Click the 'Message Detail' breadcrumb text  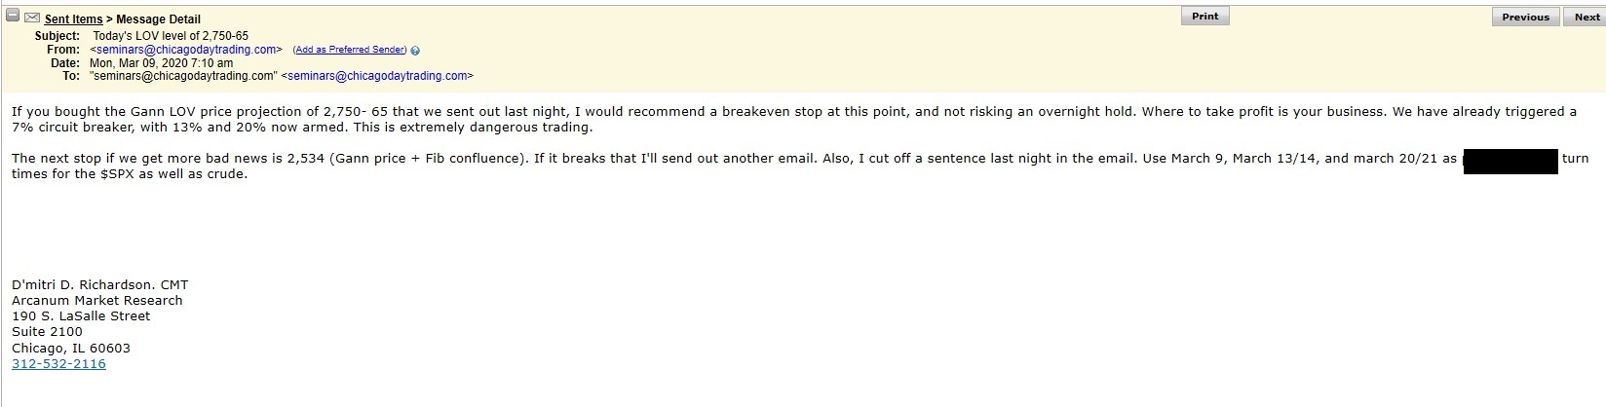159,19
